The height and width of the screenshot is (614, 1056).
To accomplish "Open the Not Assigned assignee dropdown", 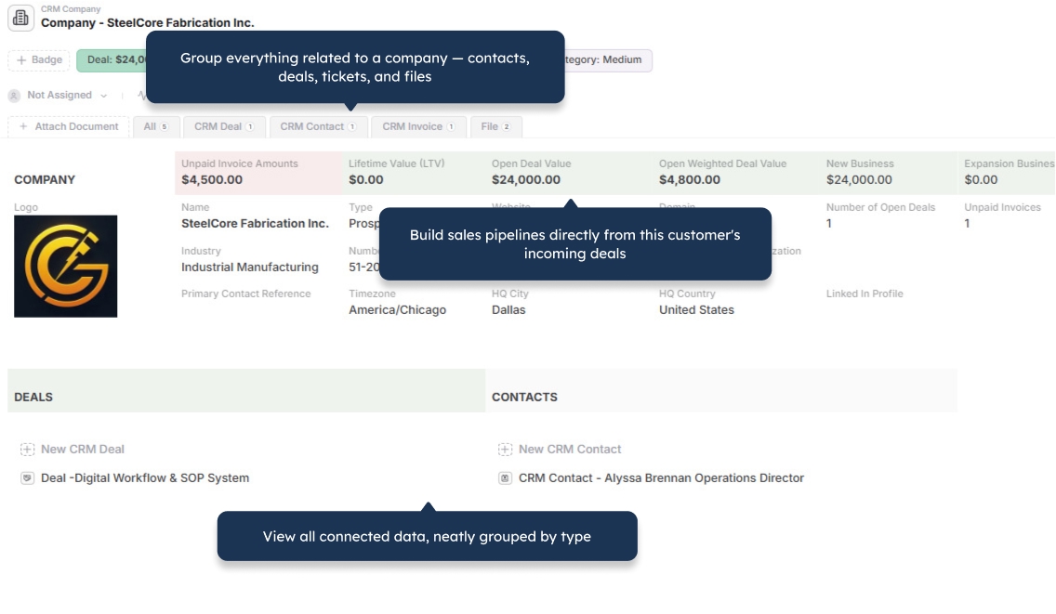I will 67,96.
